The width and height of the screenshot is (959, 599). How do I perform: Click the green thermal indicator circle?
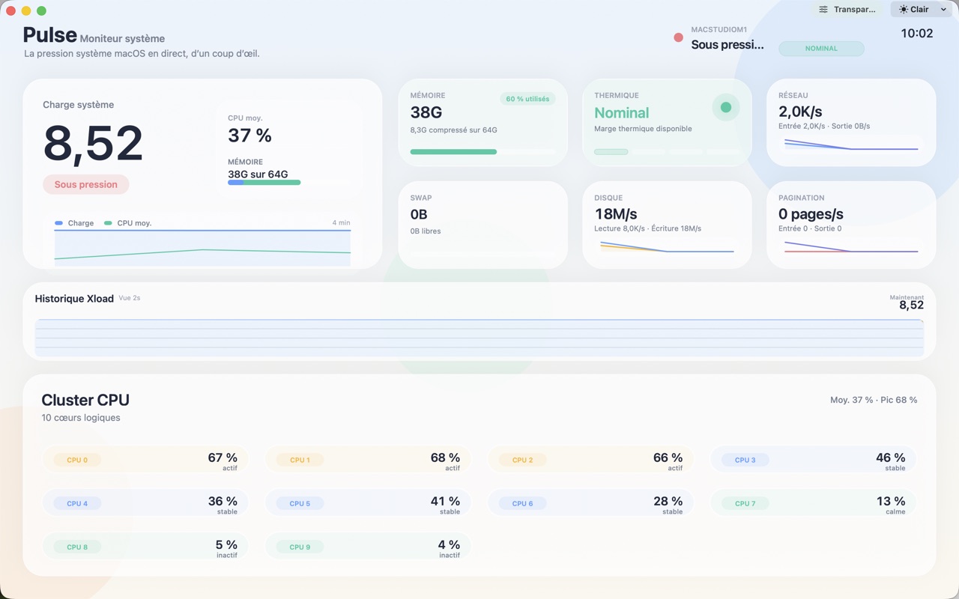[x=725, y=107]
